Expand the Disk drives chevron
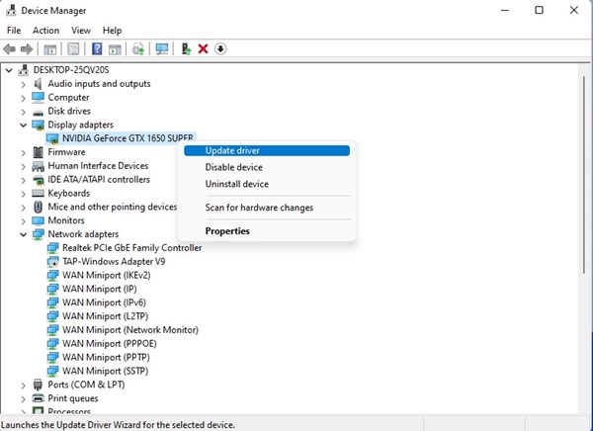The image size is (593, 431). tap(24, 112)
